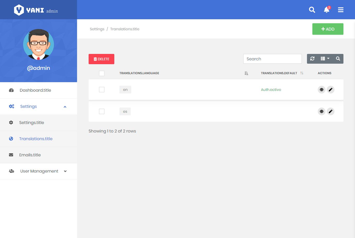Click the pencil edit icon for en

point(331,90)
